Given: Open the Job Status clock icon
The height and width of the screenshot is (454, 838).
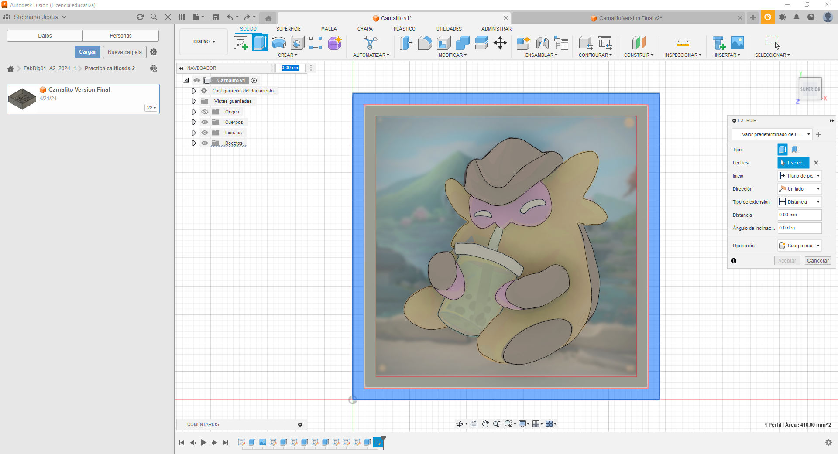Looking at the screenshot, I should click(x=782, y=17).
